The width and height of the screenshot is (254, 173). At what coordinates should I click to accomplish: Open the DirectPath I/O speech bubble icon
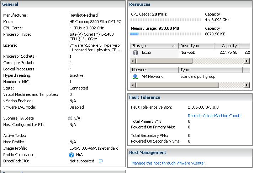click(101, 161)
